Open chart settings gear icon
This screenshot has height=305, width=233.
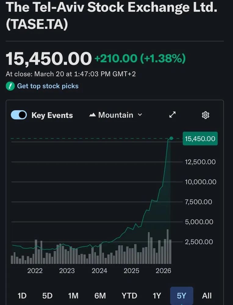(x=206, y=115)
